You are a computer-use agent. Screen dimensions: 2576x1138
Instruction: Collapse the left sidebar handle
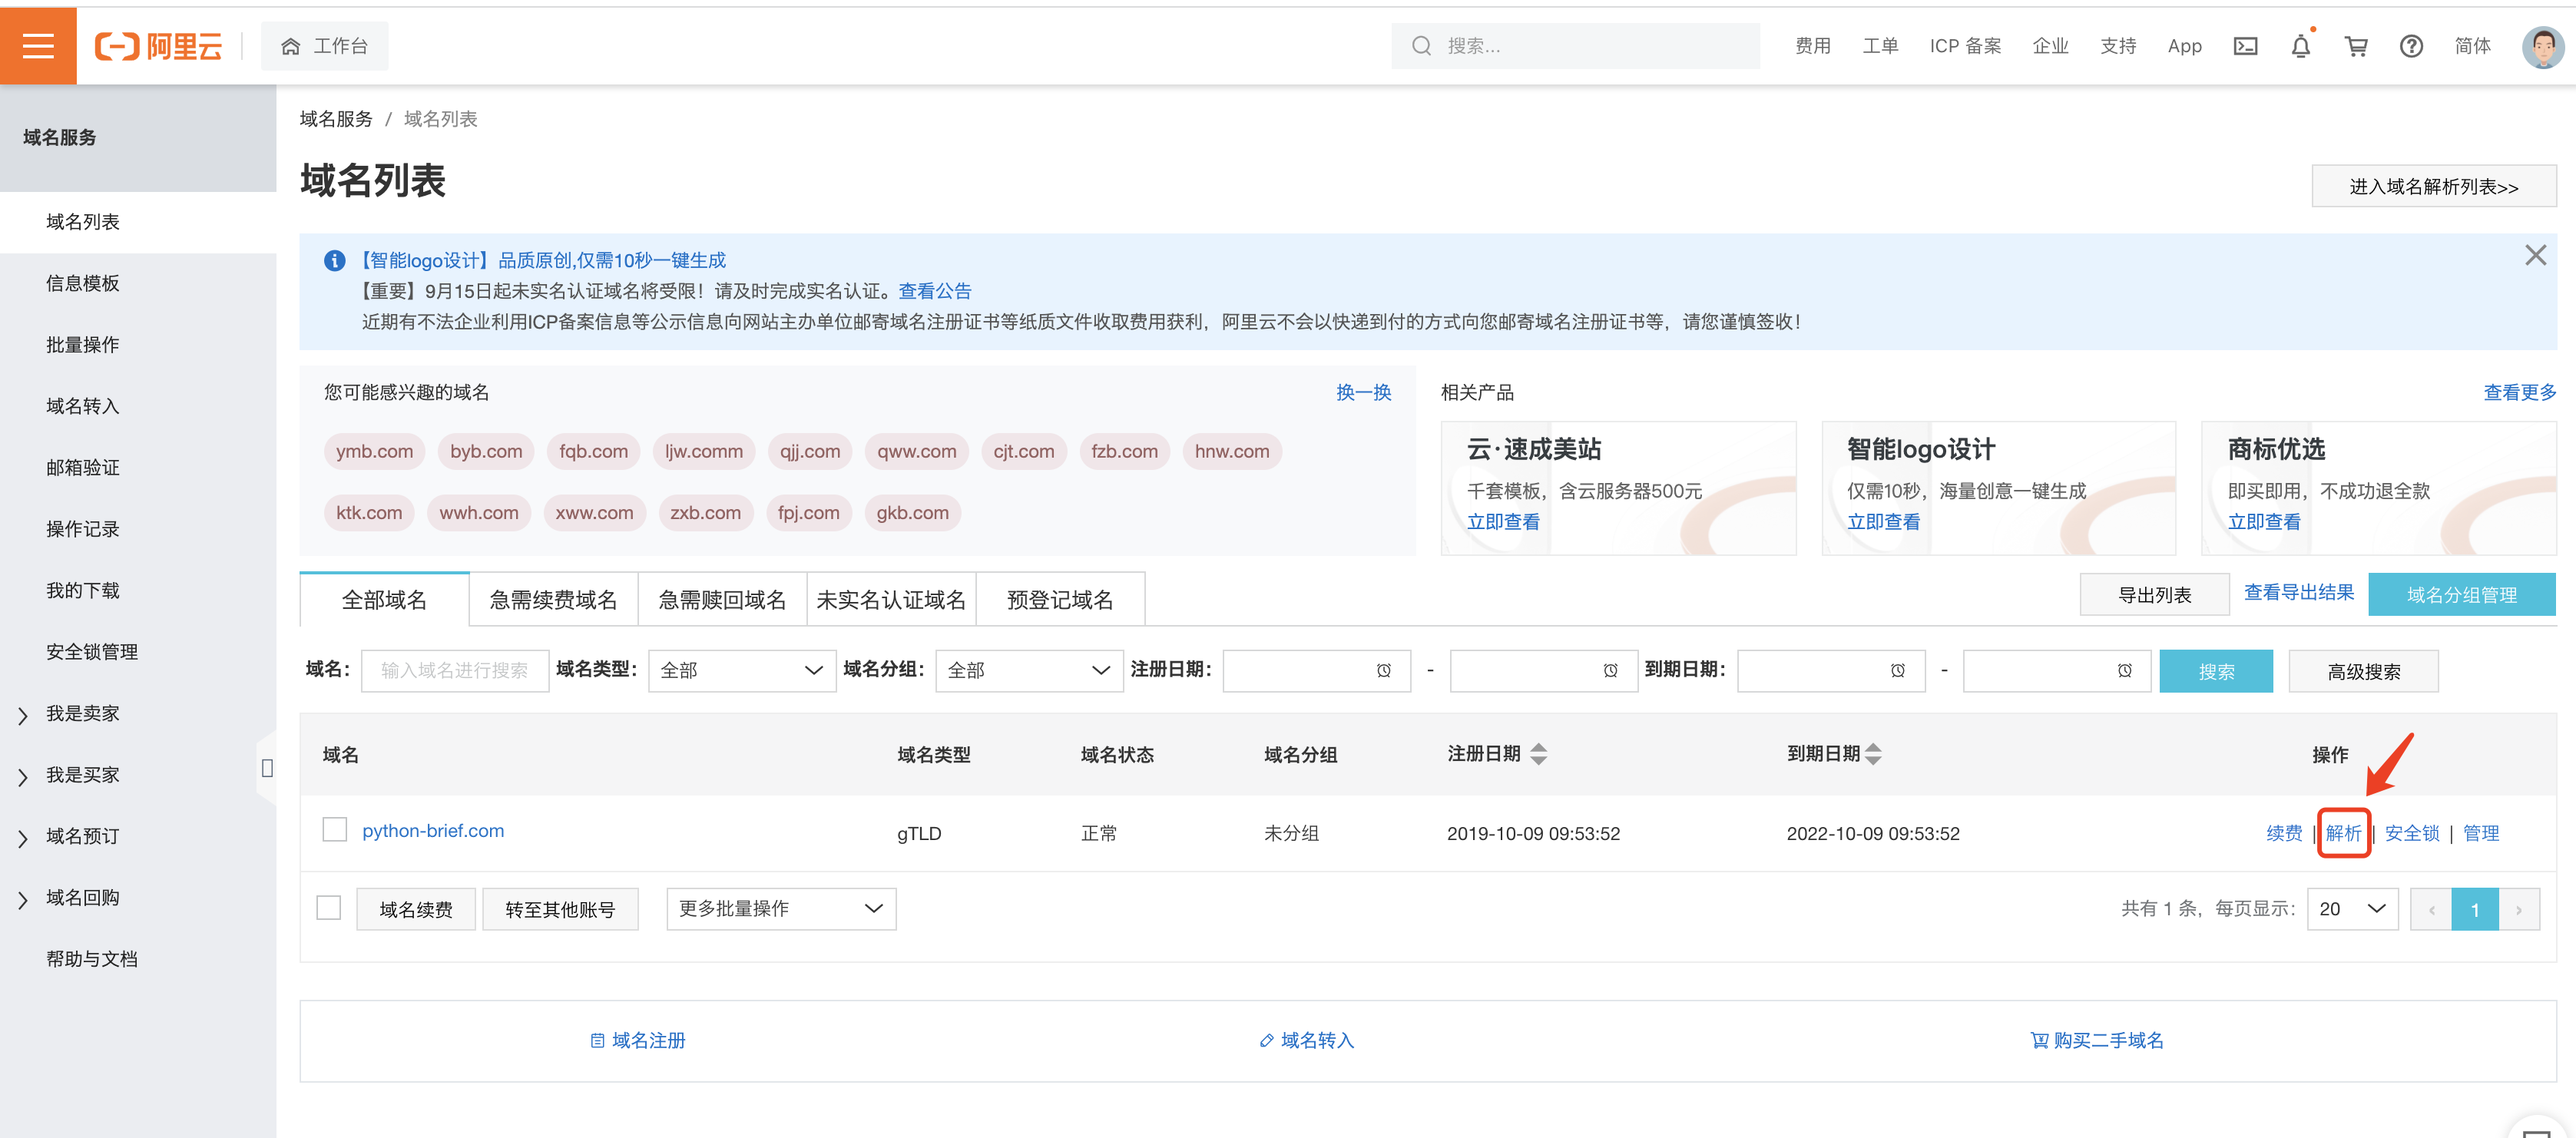(267, 768)
